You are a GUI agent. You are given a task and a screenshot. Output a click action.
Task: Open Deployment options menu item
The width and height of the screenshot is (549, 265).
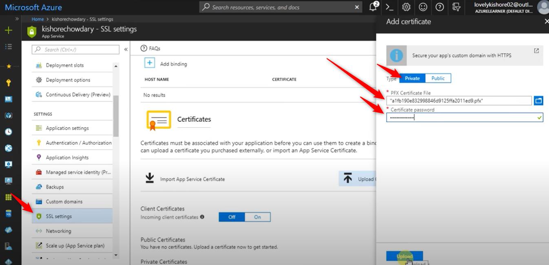tap(72, 80)
